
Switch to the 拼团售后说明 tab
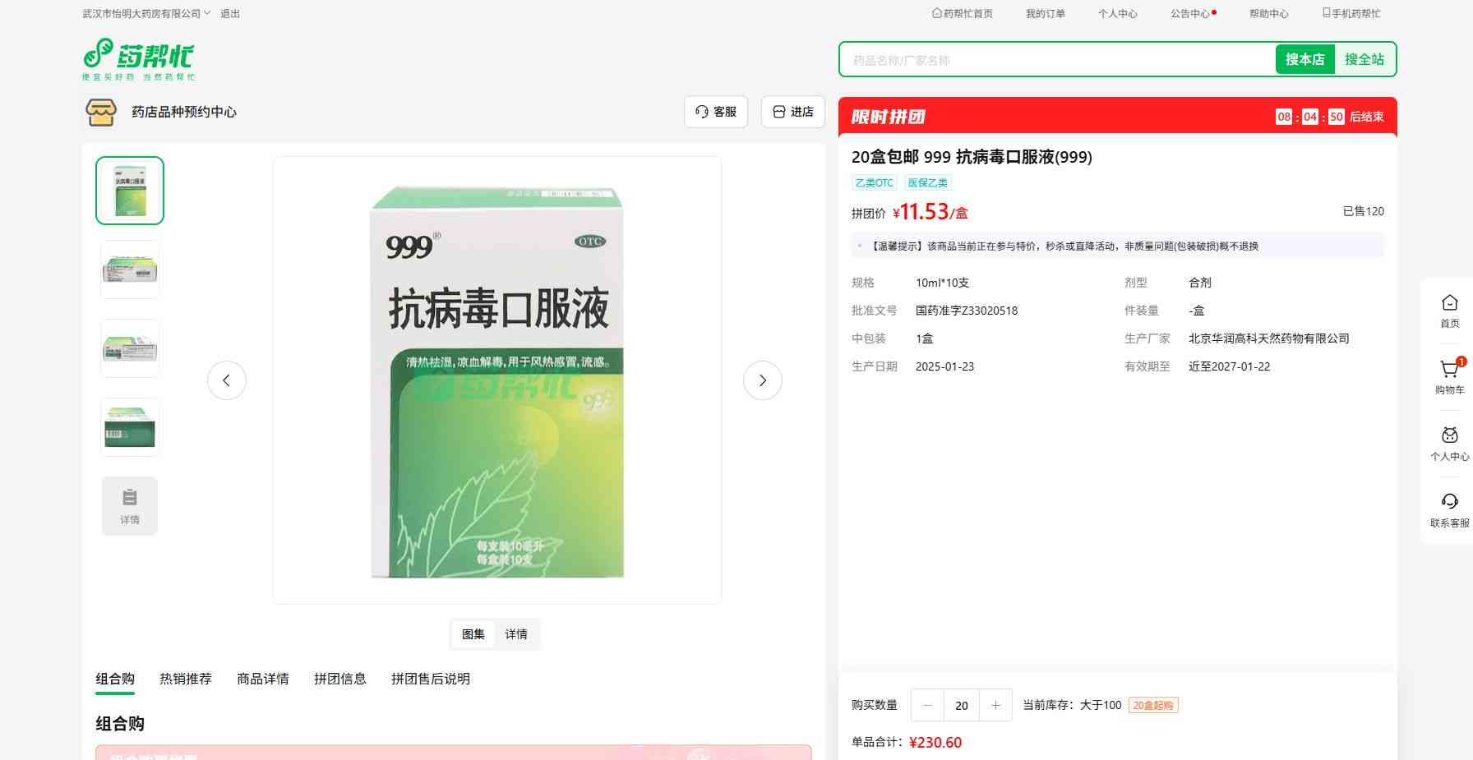tap(431, 679)
